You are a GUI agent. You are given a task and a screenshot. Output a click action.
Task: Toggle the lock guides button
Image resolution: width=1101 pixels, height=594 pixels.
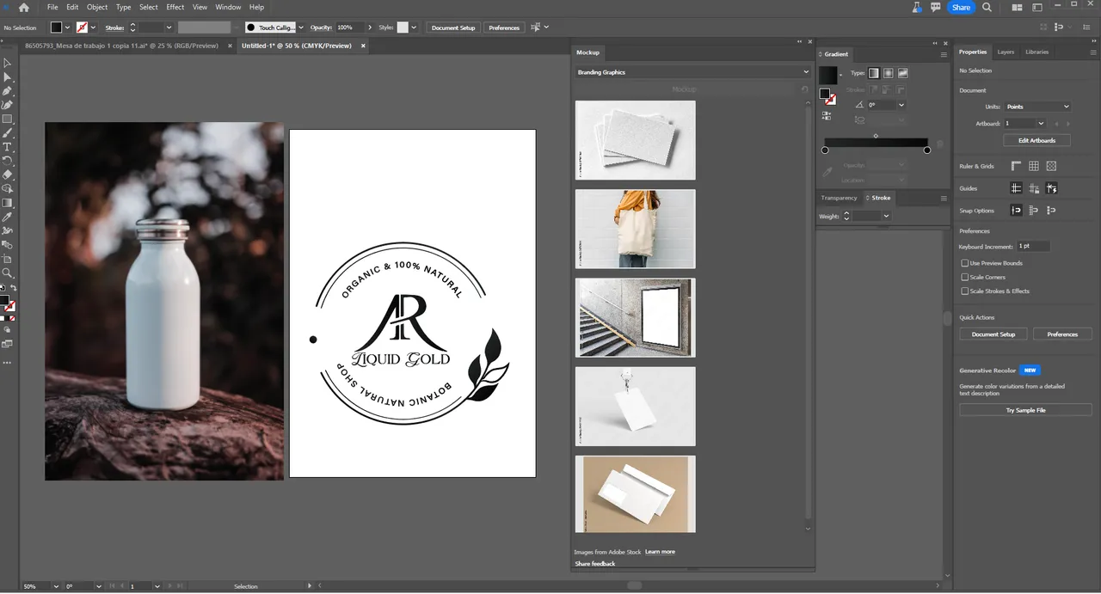[x=1034, y=188]
